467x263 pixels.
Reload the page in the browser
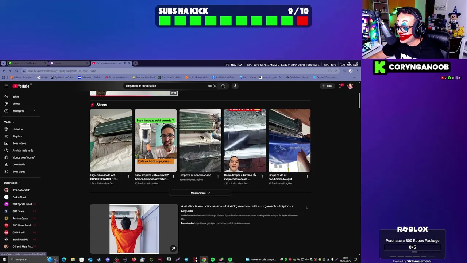click(x=16, y=71)
